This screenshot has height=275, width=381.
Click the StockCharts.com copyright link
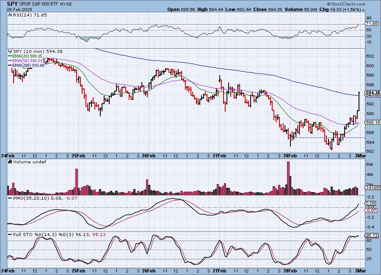(x=346, y=4)
